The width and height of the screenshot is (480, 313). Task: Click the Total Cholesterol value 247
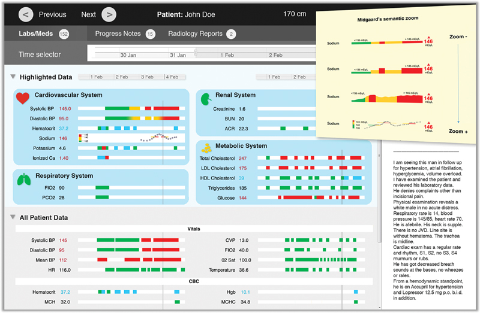[243, 158]
